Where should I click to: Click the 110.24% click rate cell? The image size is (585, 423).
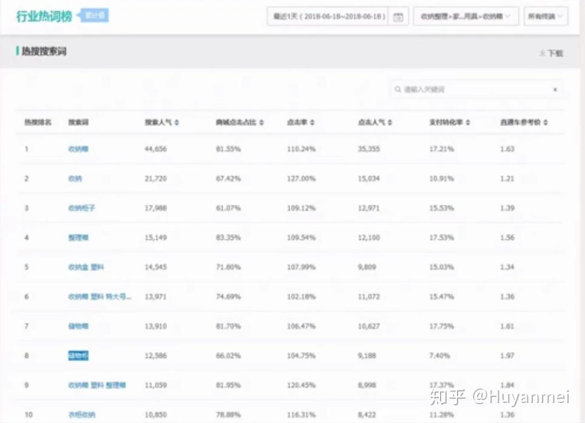(301, 149)
